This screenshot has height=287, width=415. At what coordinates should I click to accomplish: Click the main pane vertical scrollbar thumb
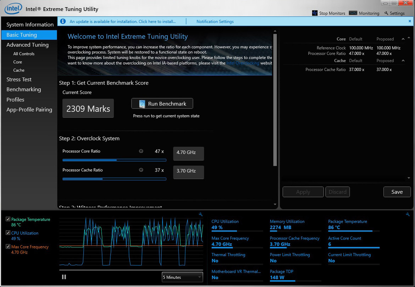[275, 100]
